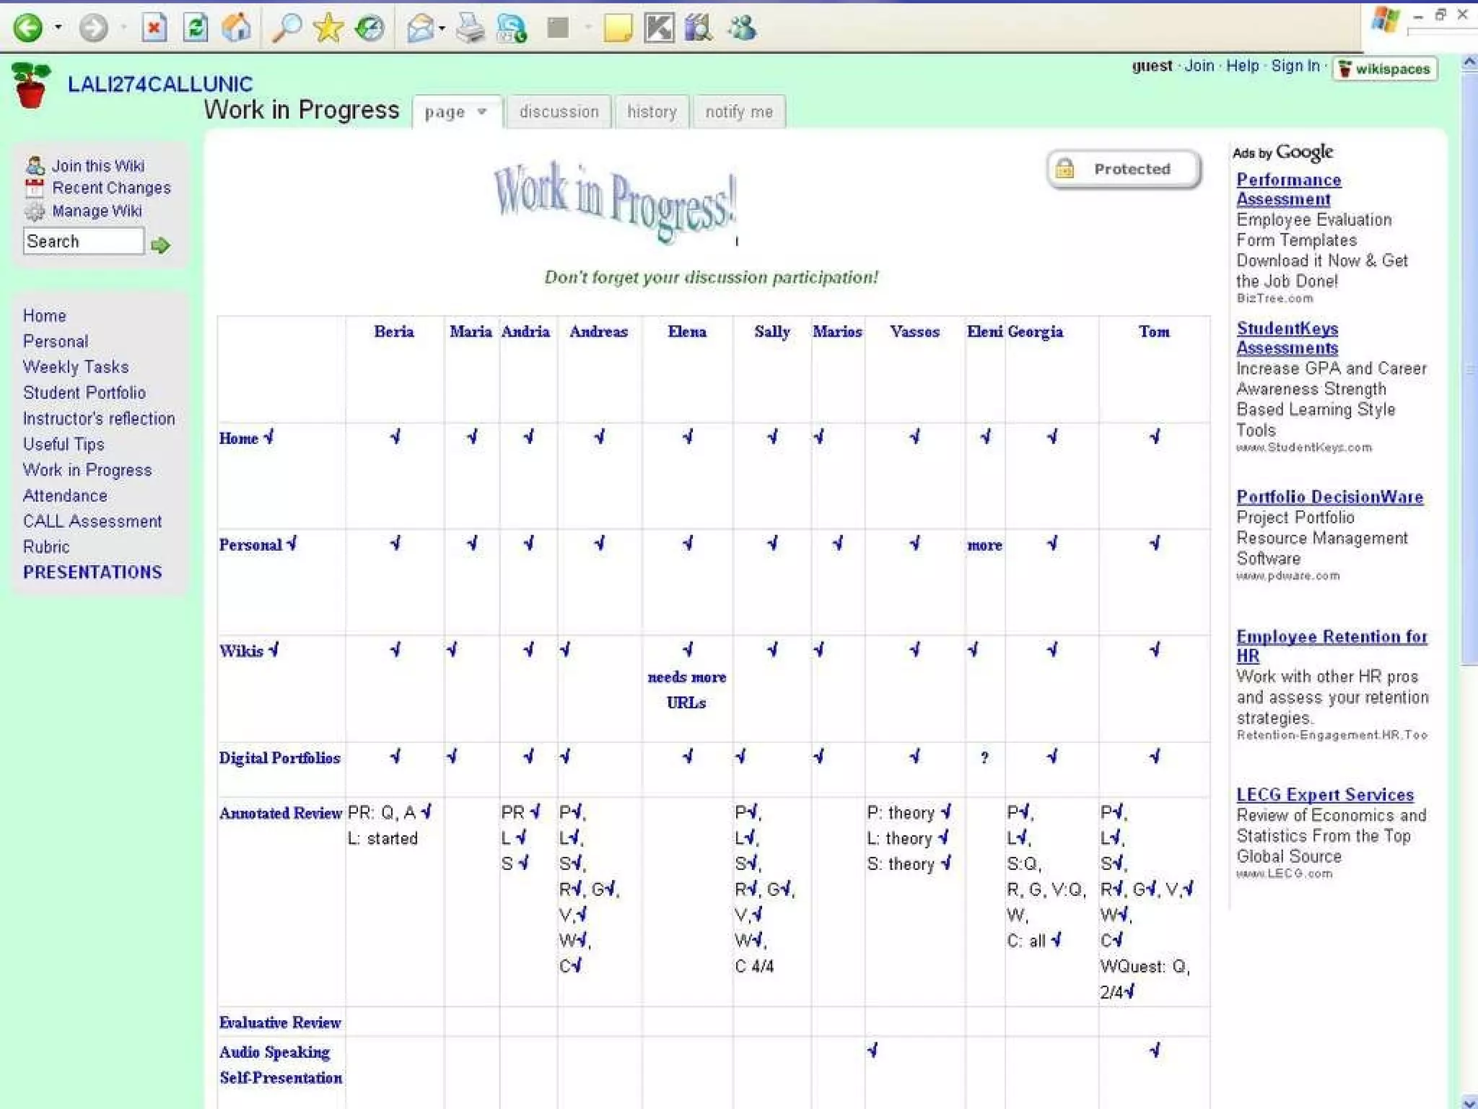Open the PRESENTATIONS sidebar link
1478x1109 pixels.
(x=92, y=573)
